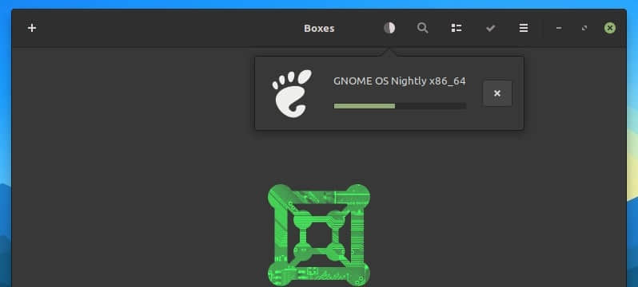Click the unfilled dark part of progress bar

(x=430, y=106)
